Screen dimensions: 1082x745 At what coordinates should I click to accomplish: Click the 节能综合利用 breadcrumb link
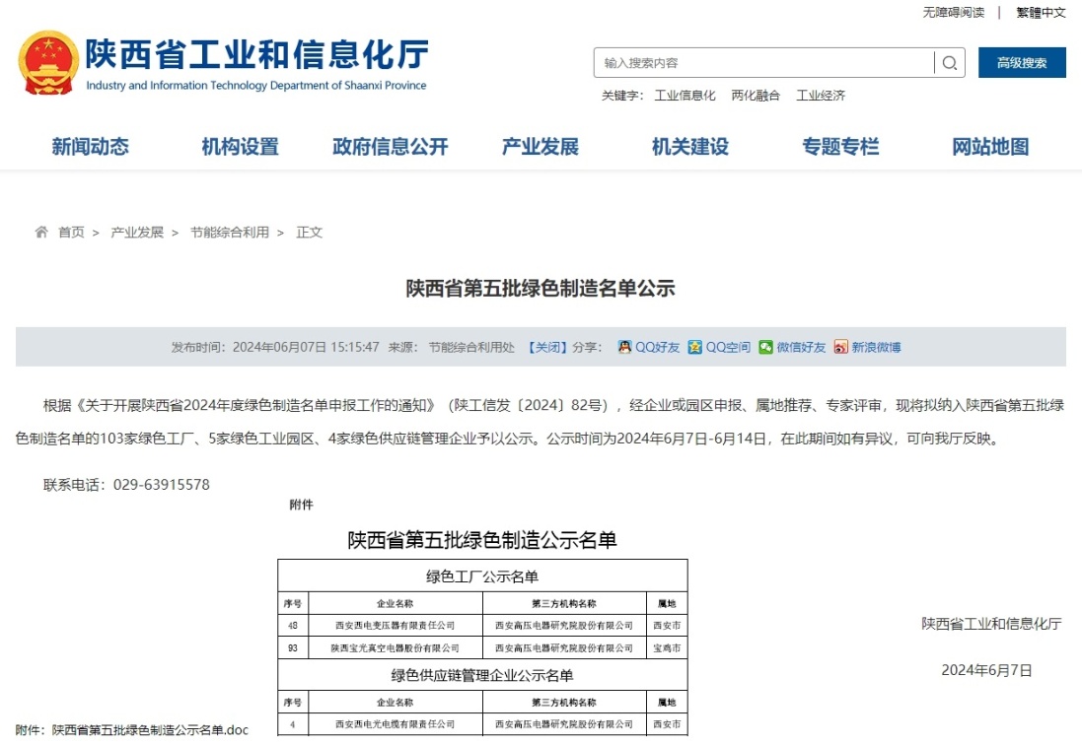pos(229,233)
